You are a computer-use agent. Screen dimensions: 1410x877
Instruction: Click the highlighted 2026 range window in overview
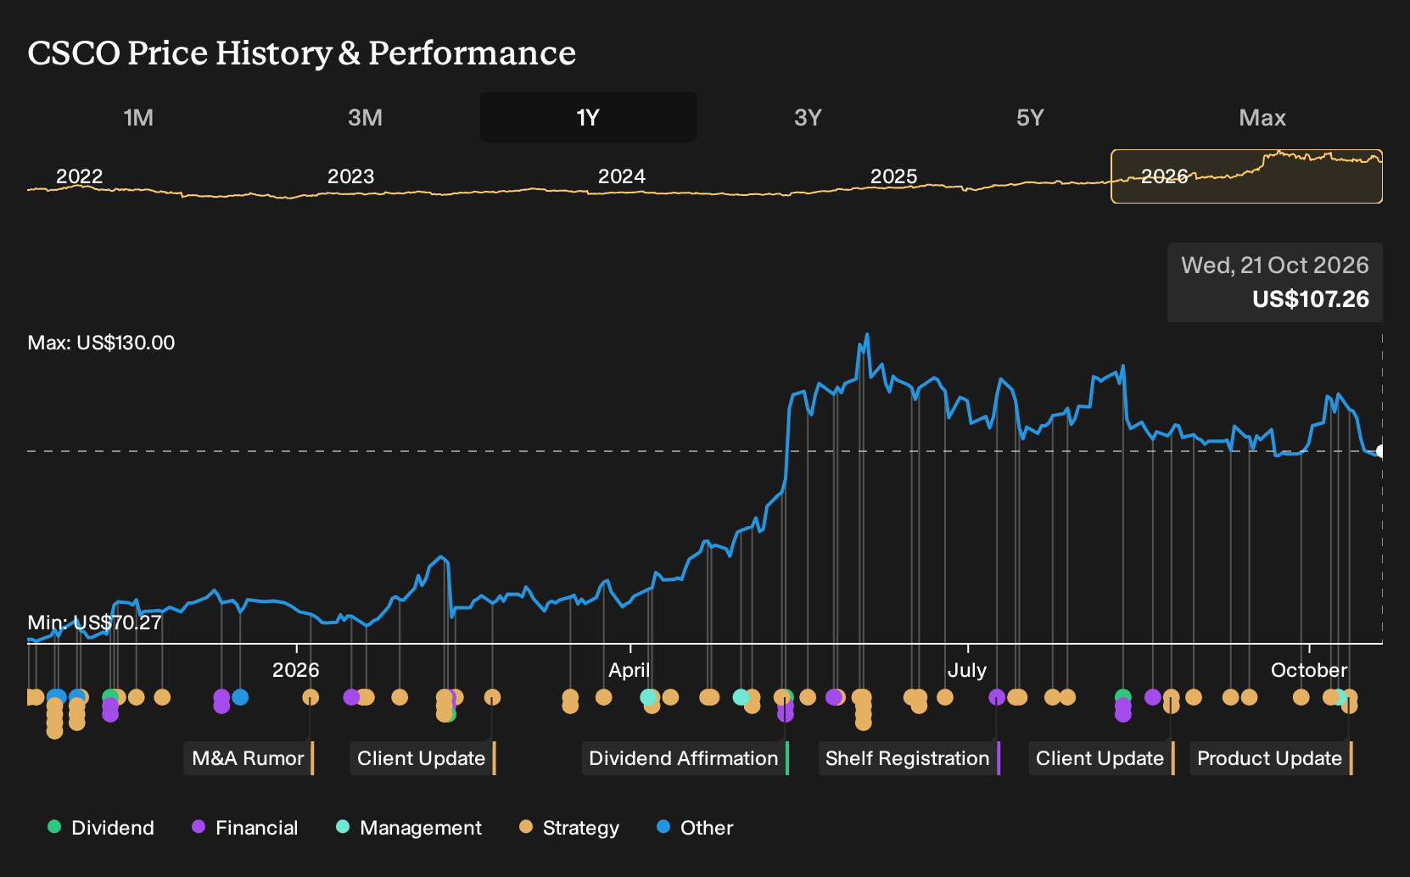point(1246,176)
